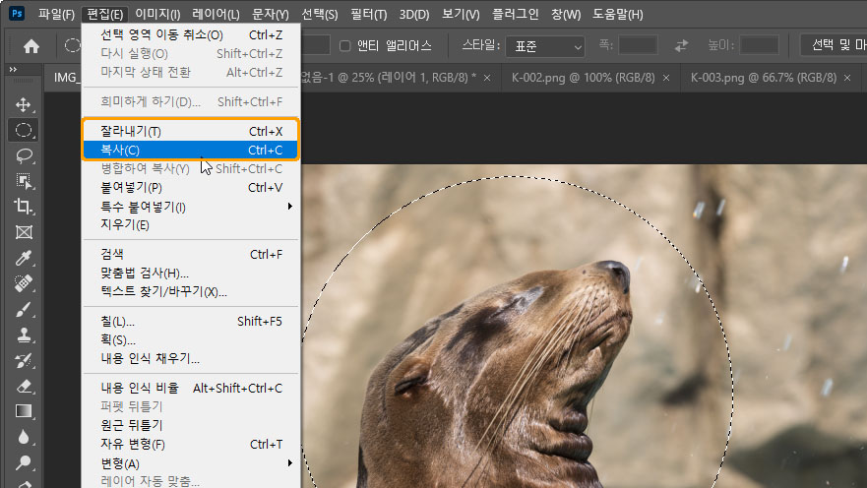Screen dimensions: 867x488
Task: Click the 선택 및 마스크 button
Action: 834,45
